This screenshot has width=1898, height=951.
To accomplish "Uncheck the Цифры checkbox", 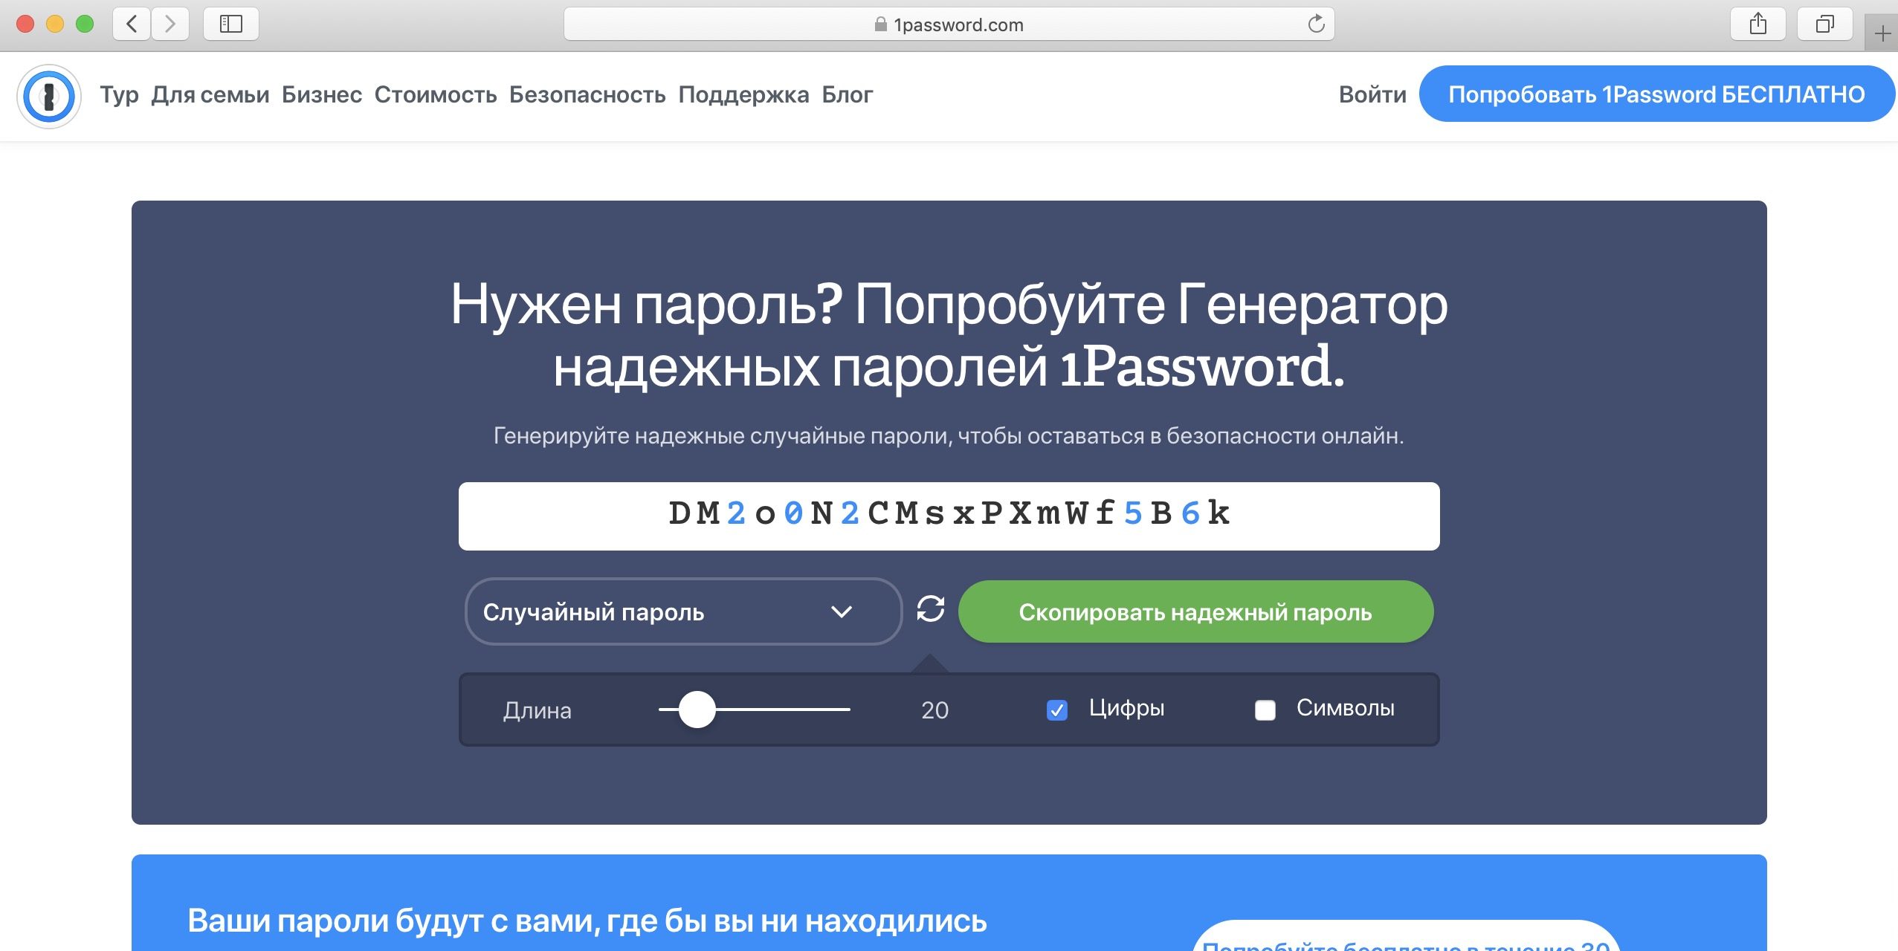I will pyautogui.click(x=1056, y=710).
